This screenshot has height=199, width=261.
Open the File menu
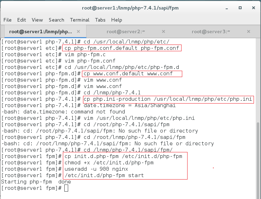point(7,20)
